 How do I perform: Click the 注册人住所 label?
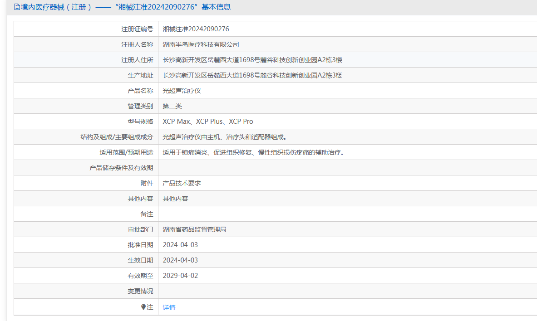(x=137, y=60)
